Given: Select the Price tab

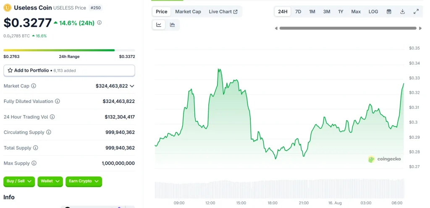Looking at the screenshot, I should 162,11.
